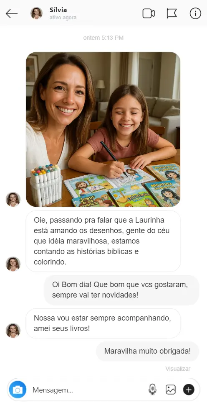Click avatar beside the shared photo
The height and width of the screenshot is (408, 207).
[13, 199]
